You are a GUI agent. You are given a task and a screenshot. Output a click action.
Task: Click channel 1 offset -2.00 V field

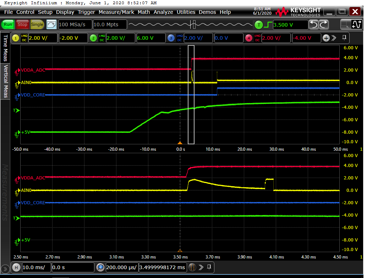[x=73, y=38]
